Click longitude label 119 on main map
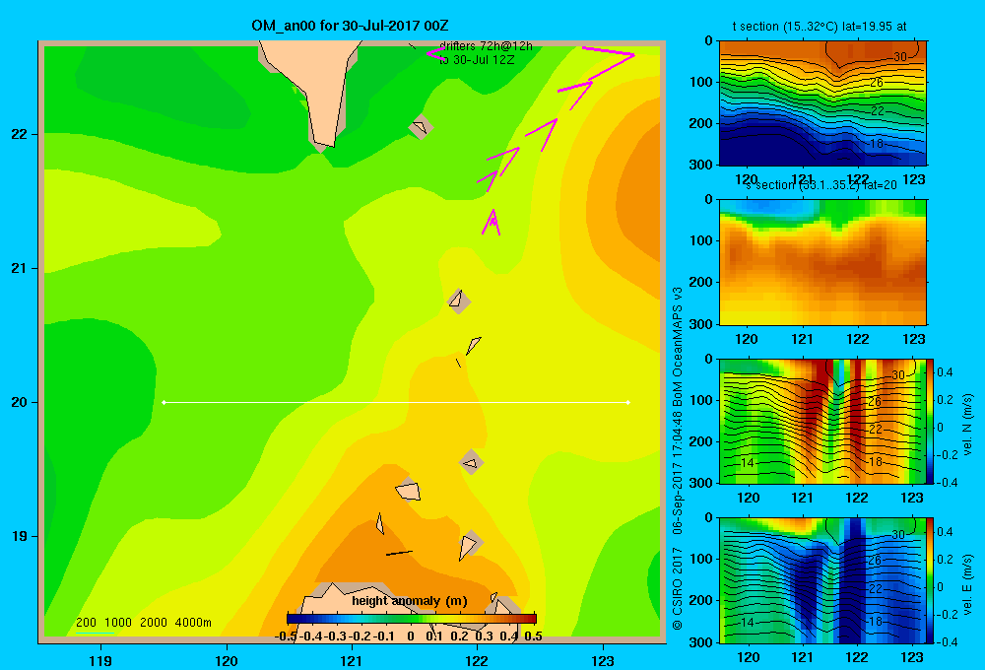Viewport: 985px width, 670px height. 100,660
